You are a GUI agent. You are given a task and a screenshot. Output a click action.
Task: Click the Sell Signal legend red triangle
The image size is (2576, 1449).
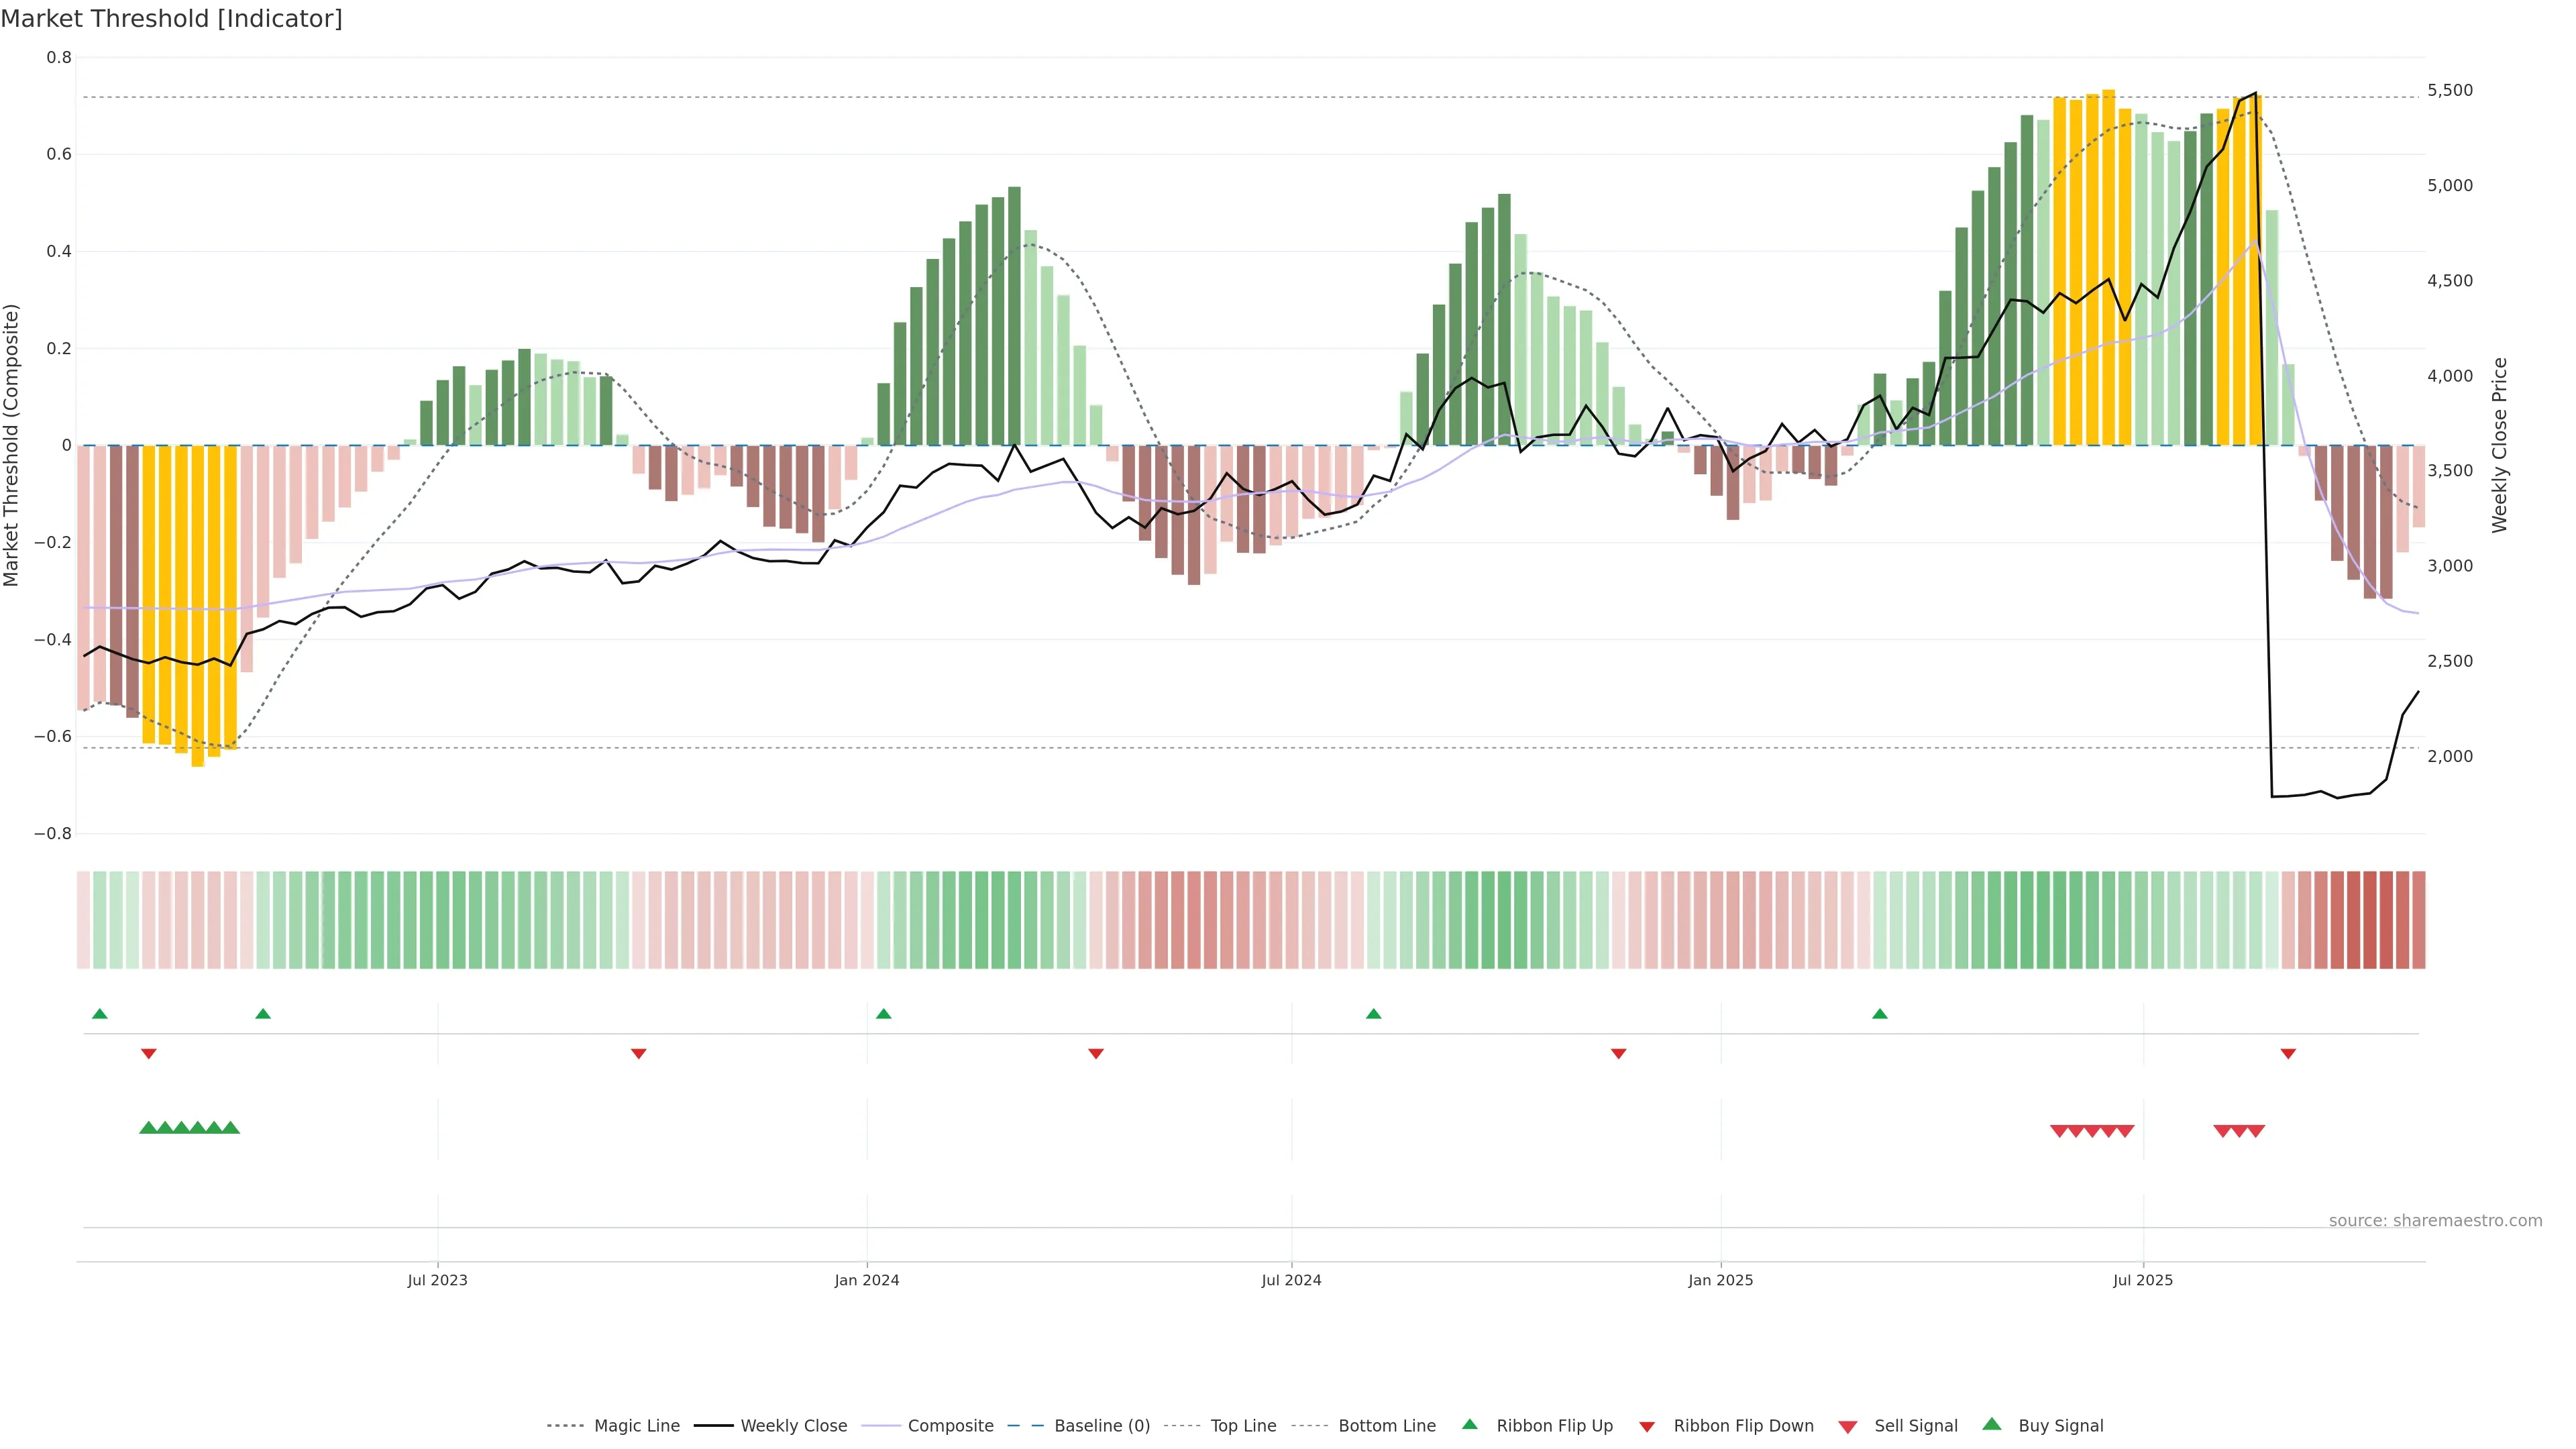(1848, 1427)
